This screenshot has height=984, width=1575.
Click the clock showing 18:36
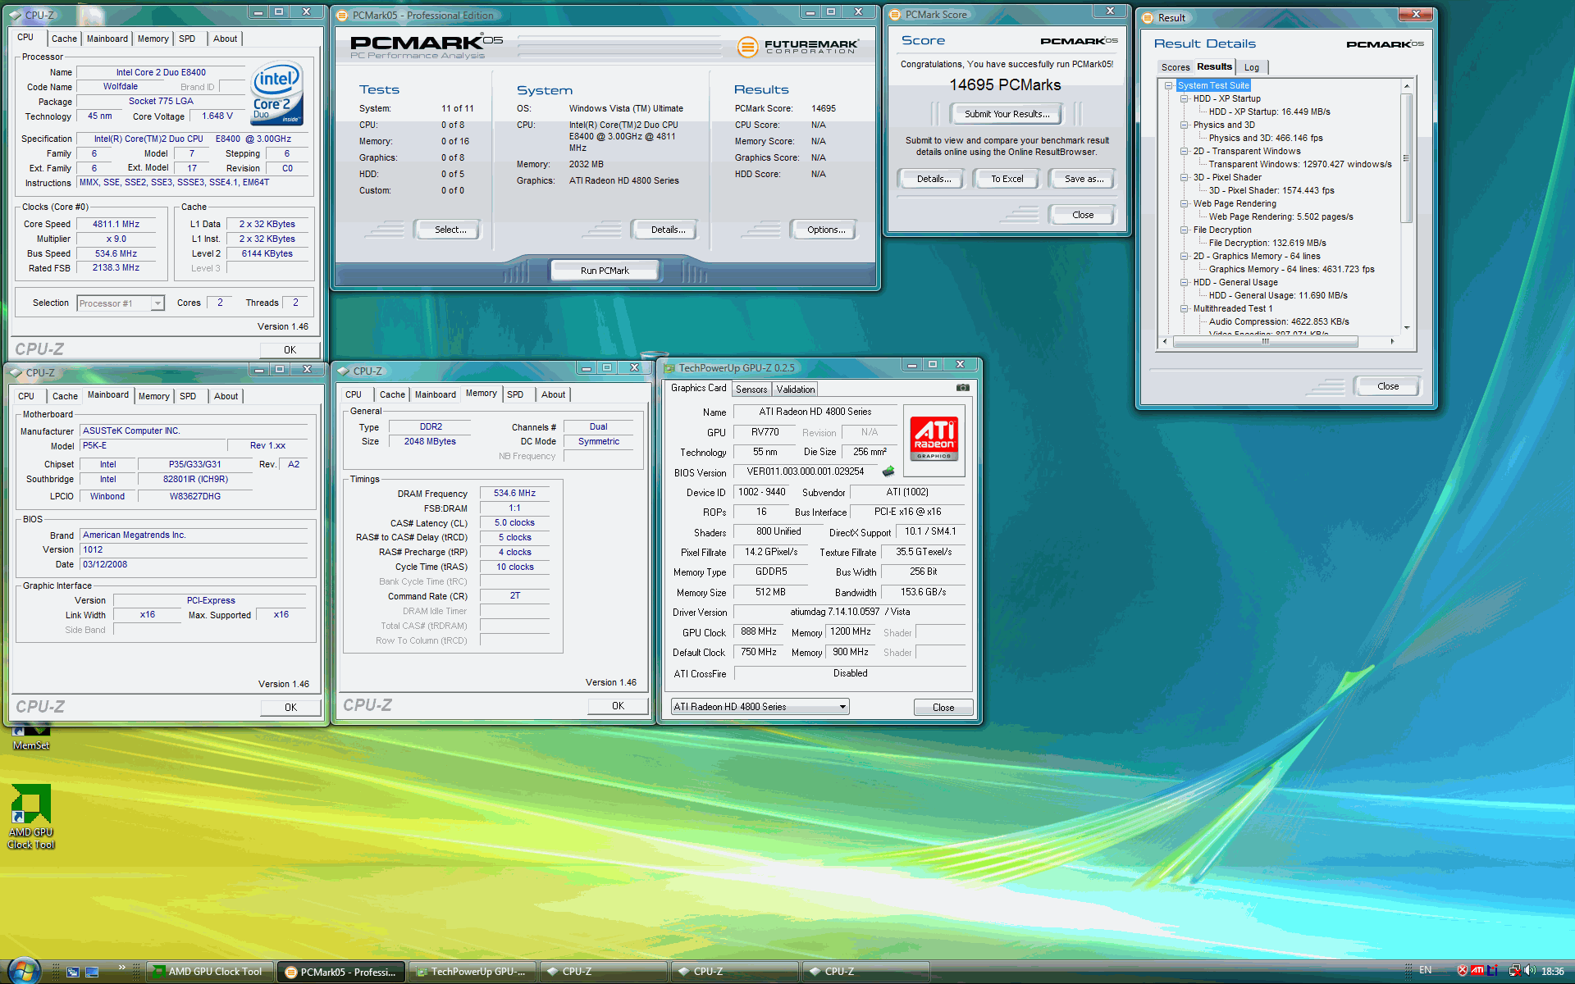pyautogui.click(x=1553, y=972)
